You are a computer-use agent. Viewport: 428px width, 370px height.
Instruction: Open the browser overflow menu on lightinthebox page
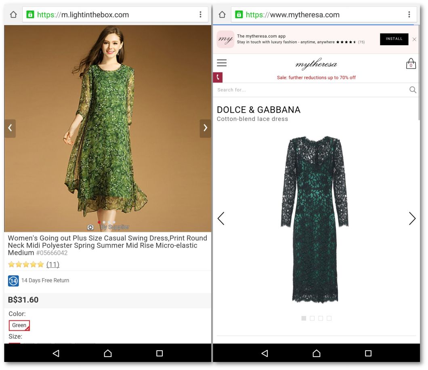[x=201, y=14]
